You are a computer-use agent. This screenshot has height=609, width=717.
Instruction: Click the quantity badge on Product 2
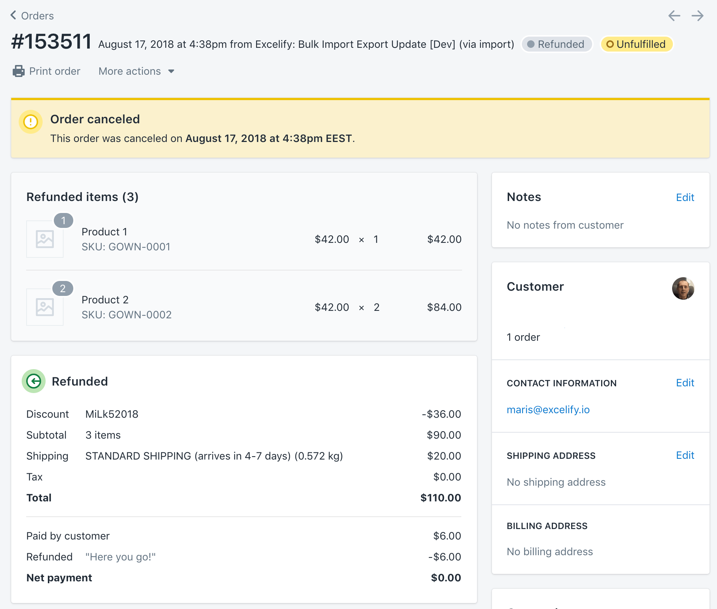click(63, 288)
